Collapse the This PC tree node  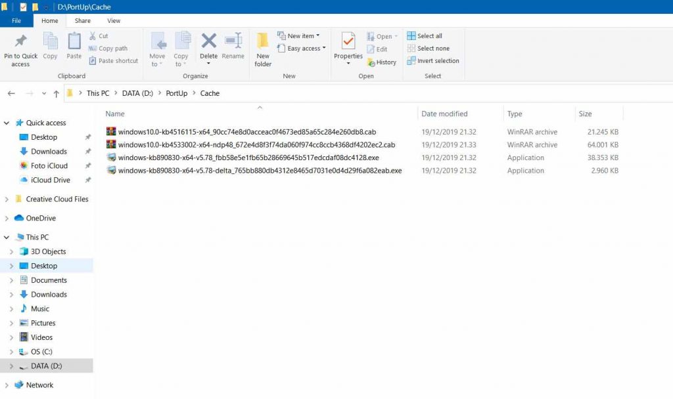pos(7,237)
